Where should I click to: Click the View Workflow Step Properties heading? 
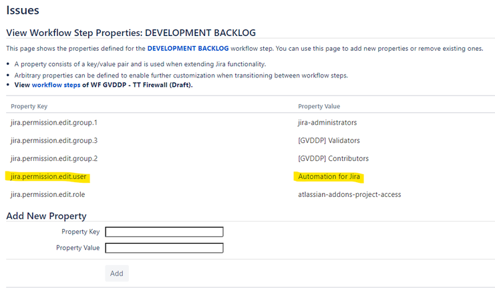[131, 33]
